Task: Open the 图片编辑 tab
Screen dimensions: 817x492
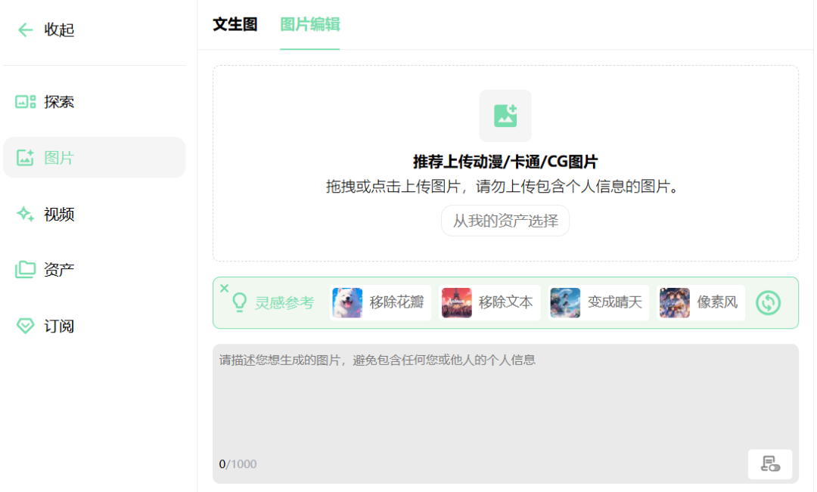Action: point(309,24)
